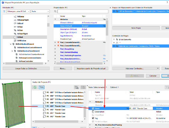Click the Cancelar button
169x128 pixels.
point(153,76)
